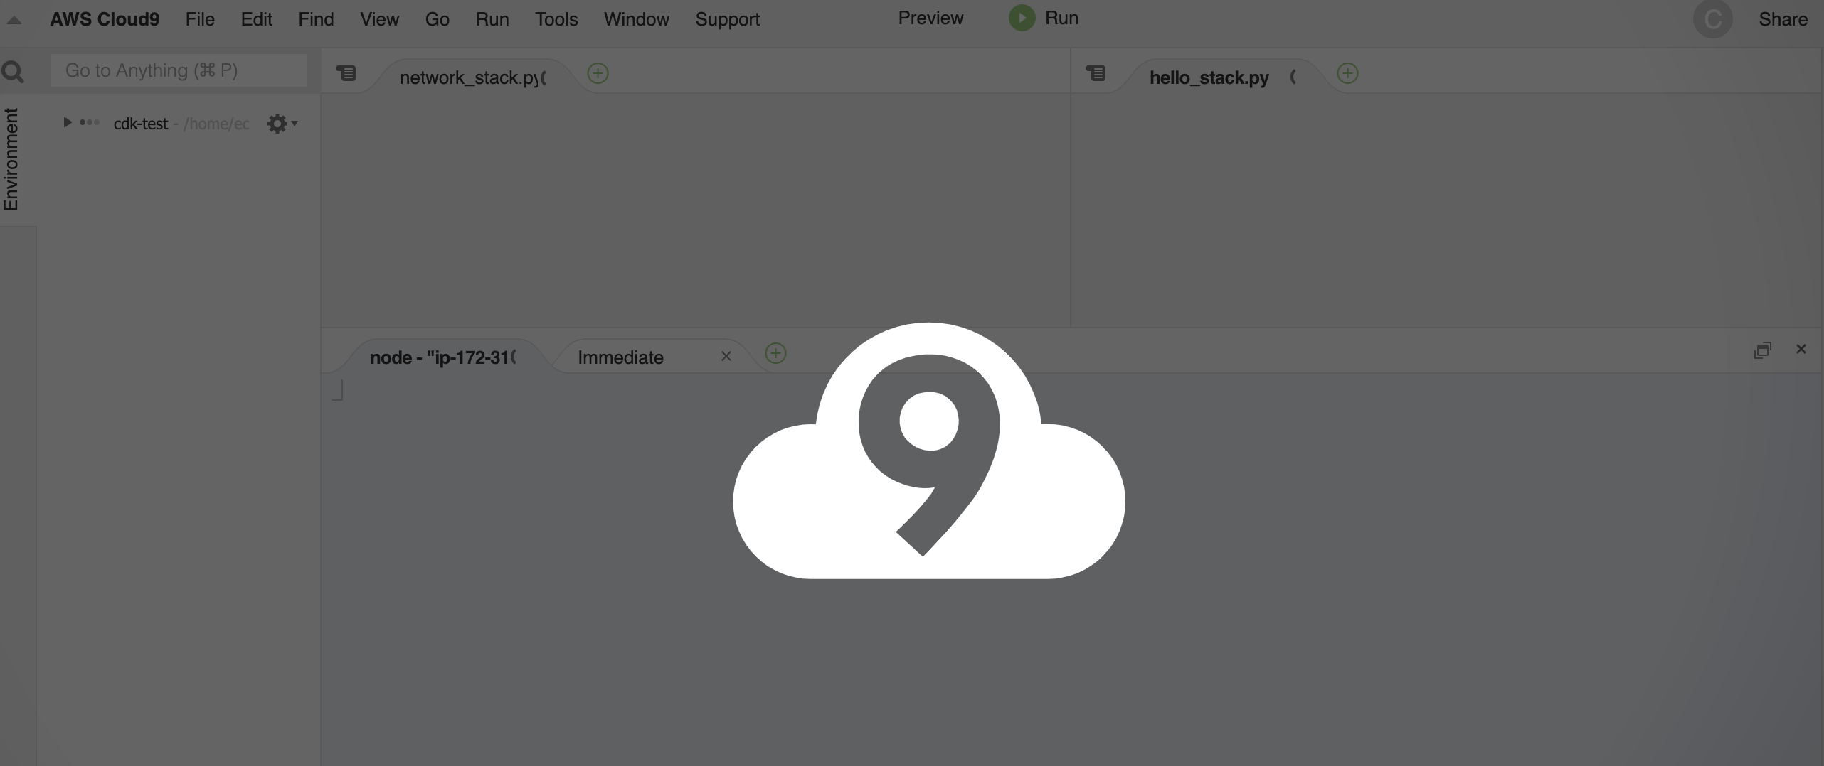Close the bottom console panel

click(1801, 349)
